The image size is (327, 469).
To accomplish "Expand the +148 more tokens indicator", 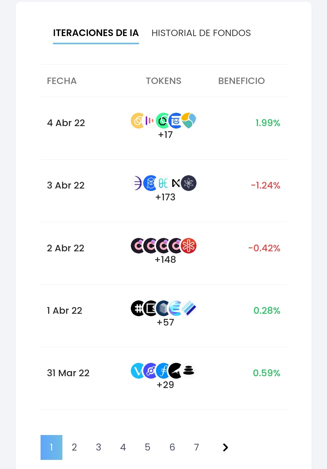I will (x=165, y=260).
